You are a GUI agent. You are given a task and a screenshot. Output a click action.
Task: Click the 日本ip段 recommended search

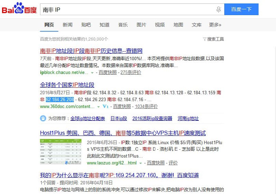(118, 118)
